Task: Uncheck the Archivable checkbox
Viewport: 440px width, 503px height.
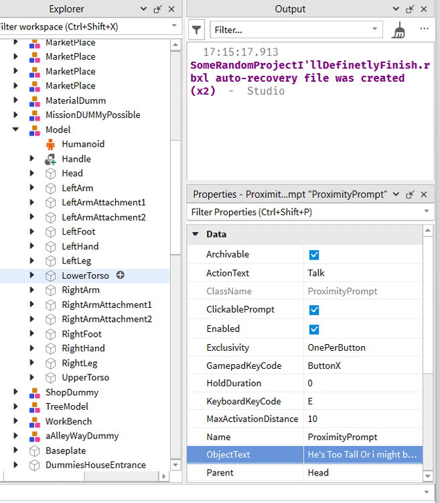Action: click(x=314, y=255)
